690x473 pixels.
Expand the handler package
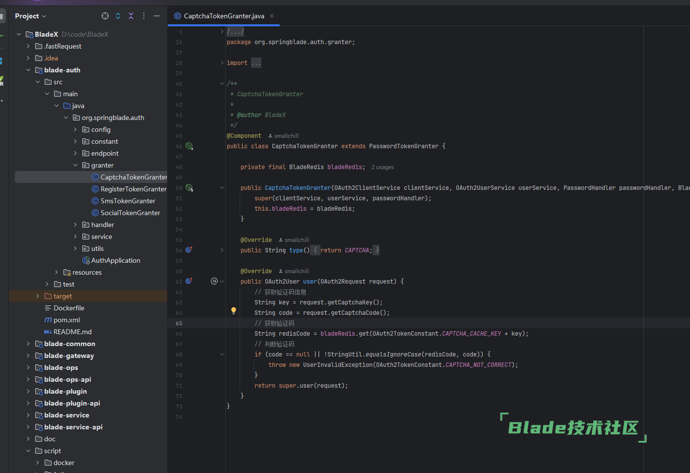[75, 225]
